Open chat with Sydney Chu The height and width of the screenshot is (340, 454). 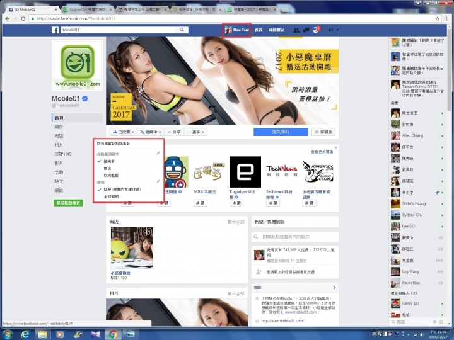tap(417, 215)
